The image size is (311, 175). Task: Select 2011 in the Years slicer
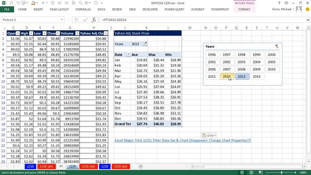(x=212, y=76)
